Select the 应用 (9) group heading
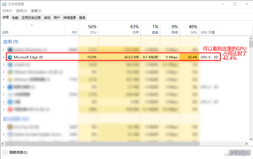 click(11, 42)
